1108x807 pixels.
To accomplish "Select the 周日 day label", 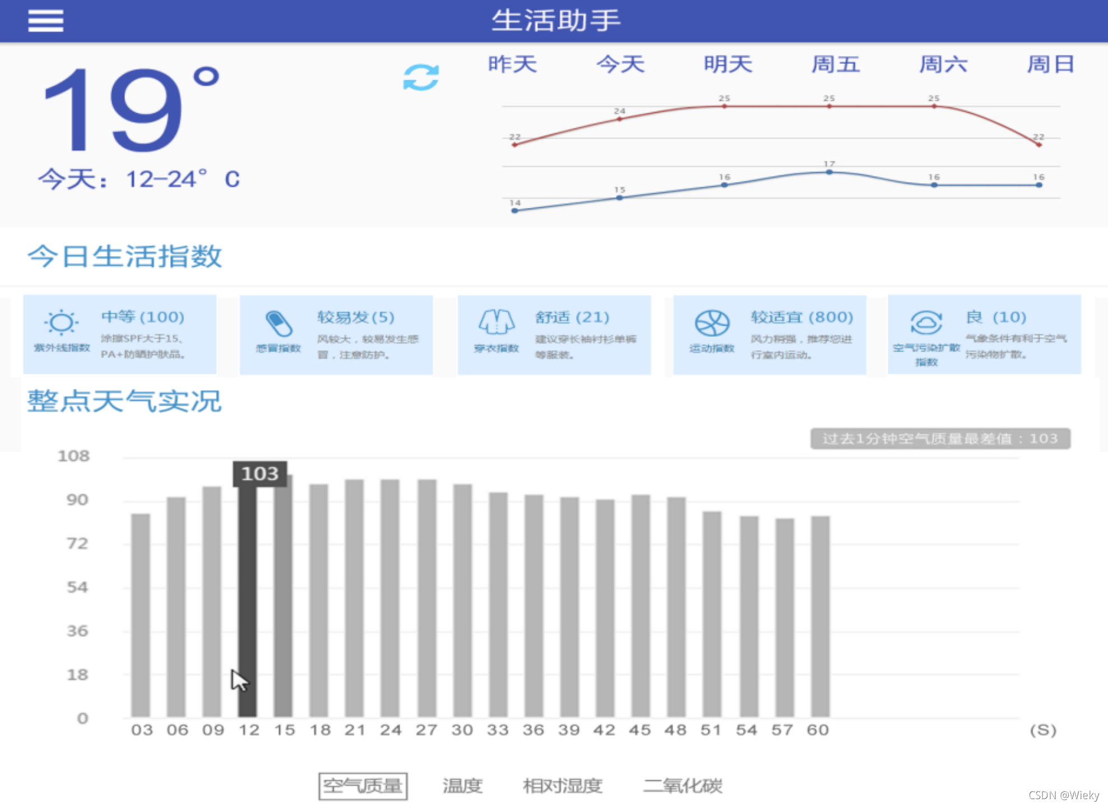I will coord(1050,64).
